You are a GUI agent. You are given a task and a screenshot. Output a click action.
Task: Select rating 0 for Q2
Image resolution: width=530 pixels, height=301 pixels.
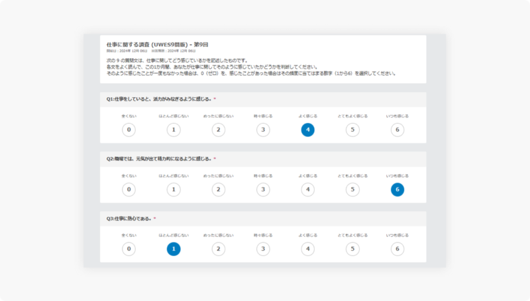click(129, 189)
